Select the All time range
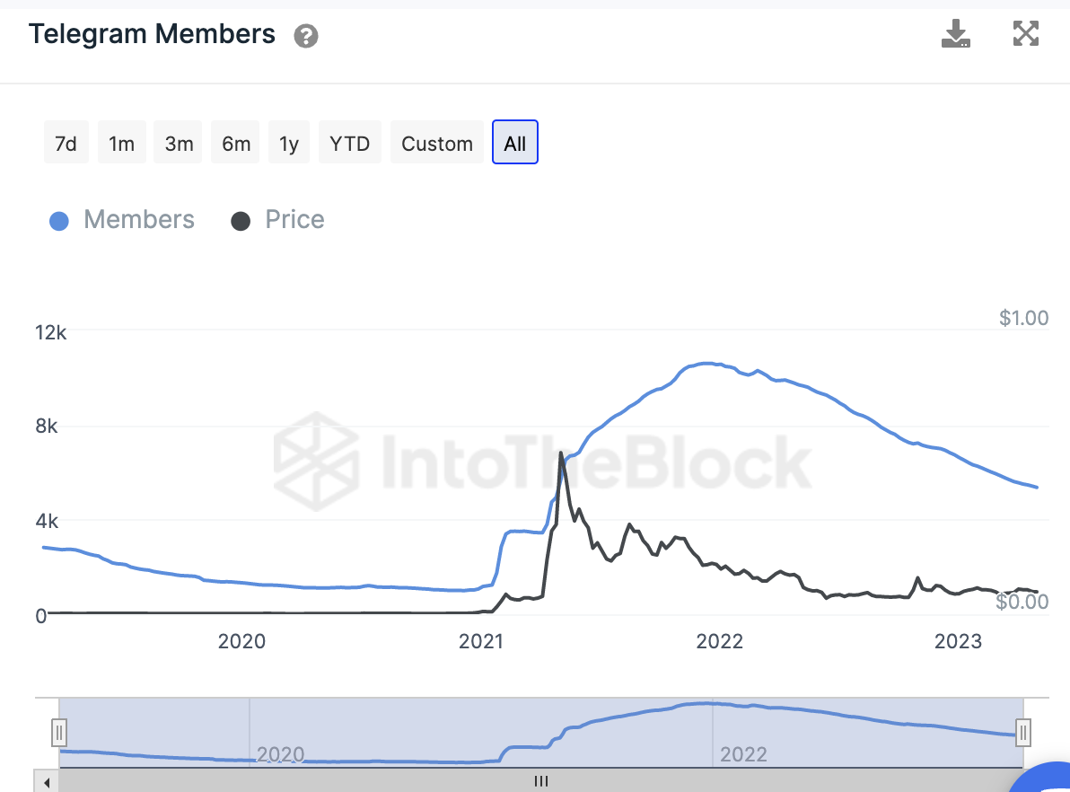 pyautogui.click(x=515, y=144)
